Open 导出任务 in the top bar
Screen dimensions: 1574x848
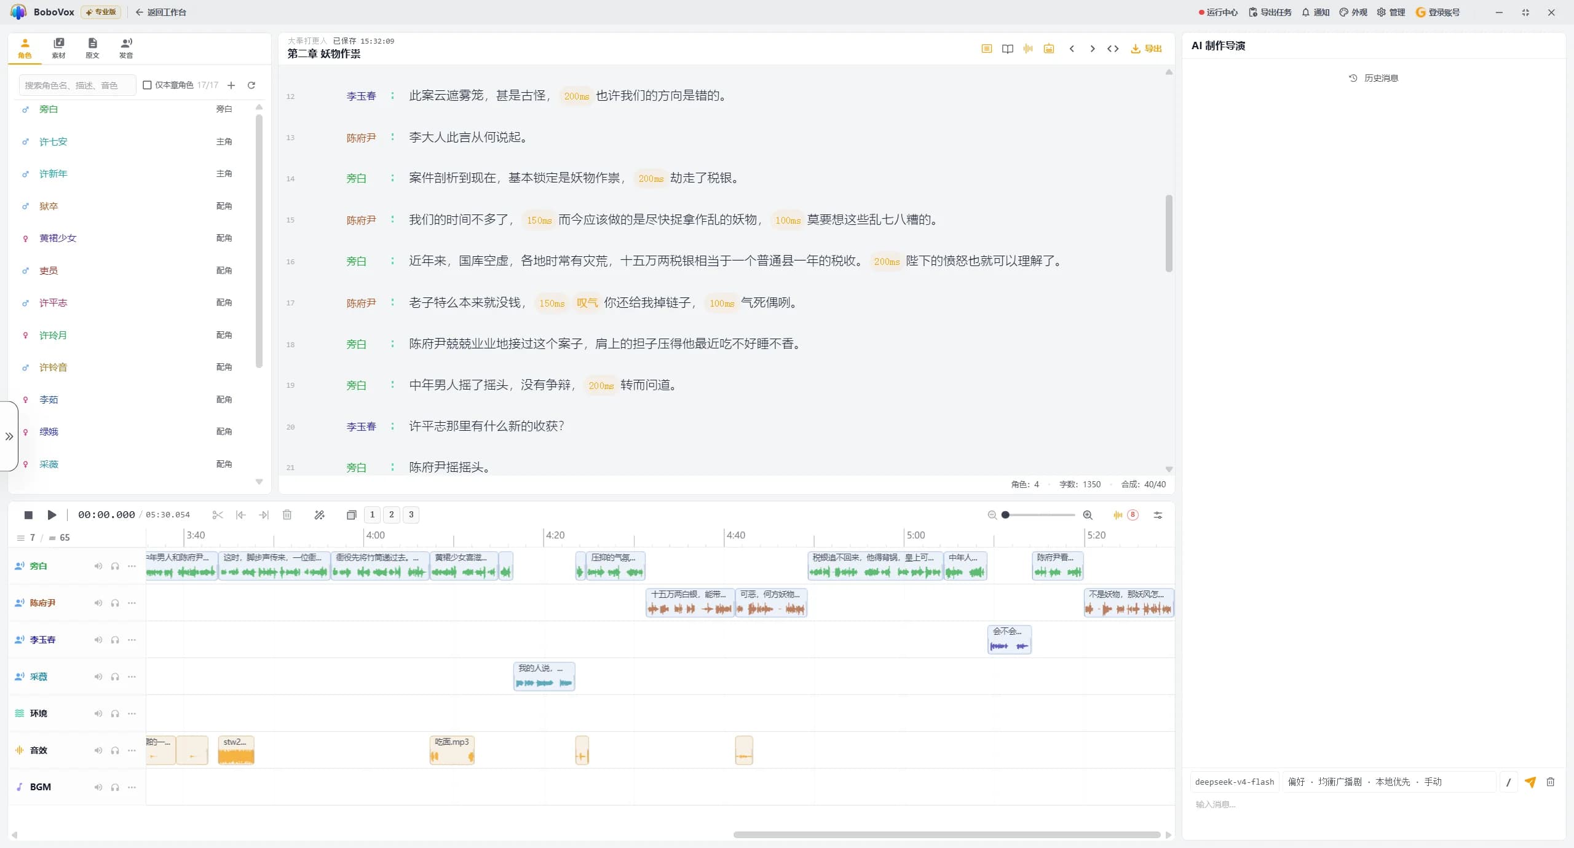[1270, 12]
